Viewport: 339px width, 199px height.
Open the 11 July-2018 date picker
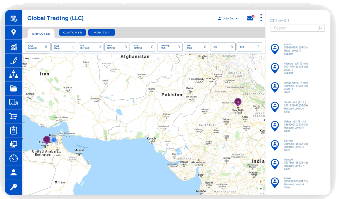280,20
